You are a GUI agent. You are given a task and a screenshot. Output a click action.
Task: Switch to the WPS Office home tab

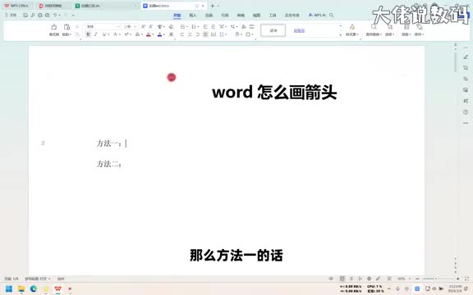pos(17,6)
